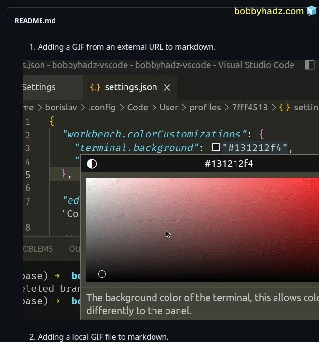Click the bobbyhadz.com watermark link

(x=269, y=11)
